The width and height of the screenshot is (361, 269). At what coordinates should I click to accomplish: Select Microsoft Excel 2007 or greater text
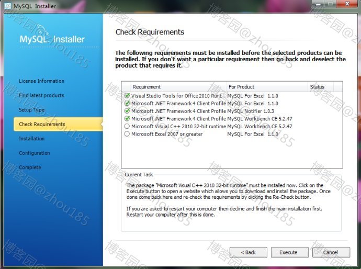coord(167,134)
